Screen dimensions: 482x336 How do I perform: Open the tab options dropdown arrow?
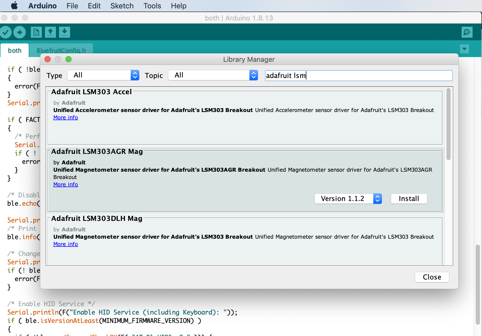pos(464,49)
